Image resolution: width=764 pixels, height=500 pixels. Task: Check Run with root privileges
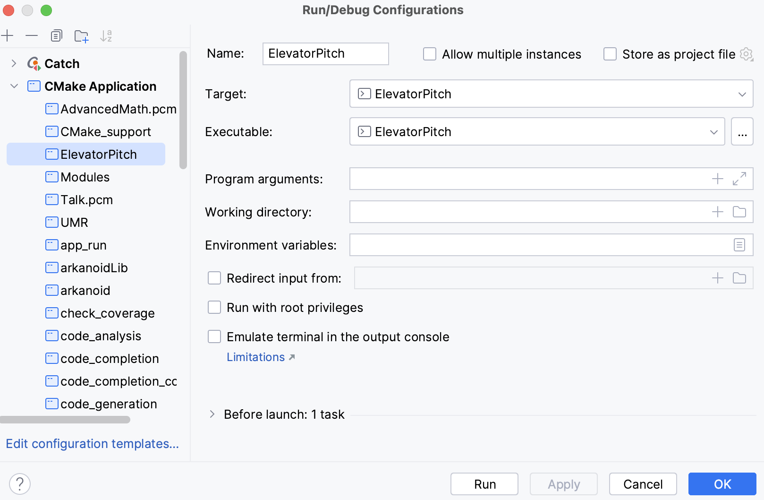pos(214,307)
